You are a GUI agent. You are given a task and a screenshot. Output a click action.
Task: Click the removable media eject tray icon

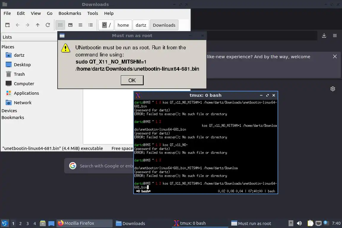pyautogui.click(x=291, y=223)
